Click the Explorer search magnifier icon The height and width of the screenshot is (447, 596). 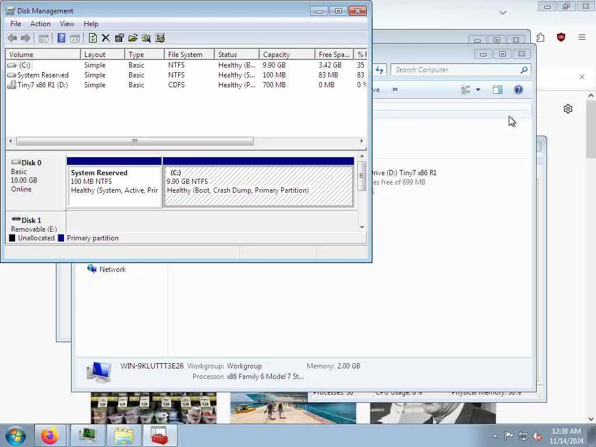pos(524,70)
